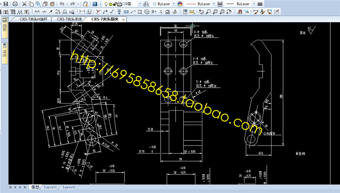Viewport: 340px width, 193px height.
Task: Toggle layer lock padlock icon
Action: [x=115, y=4]
